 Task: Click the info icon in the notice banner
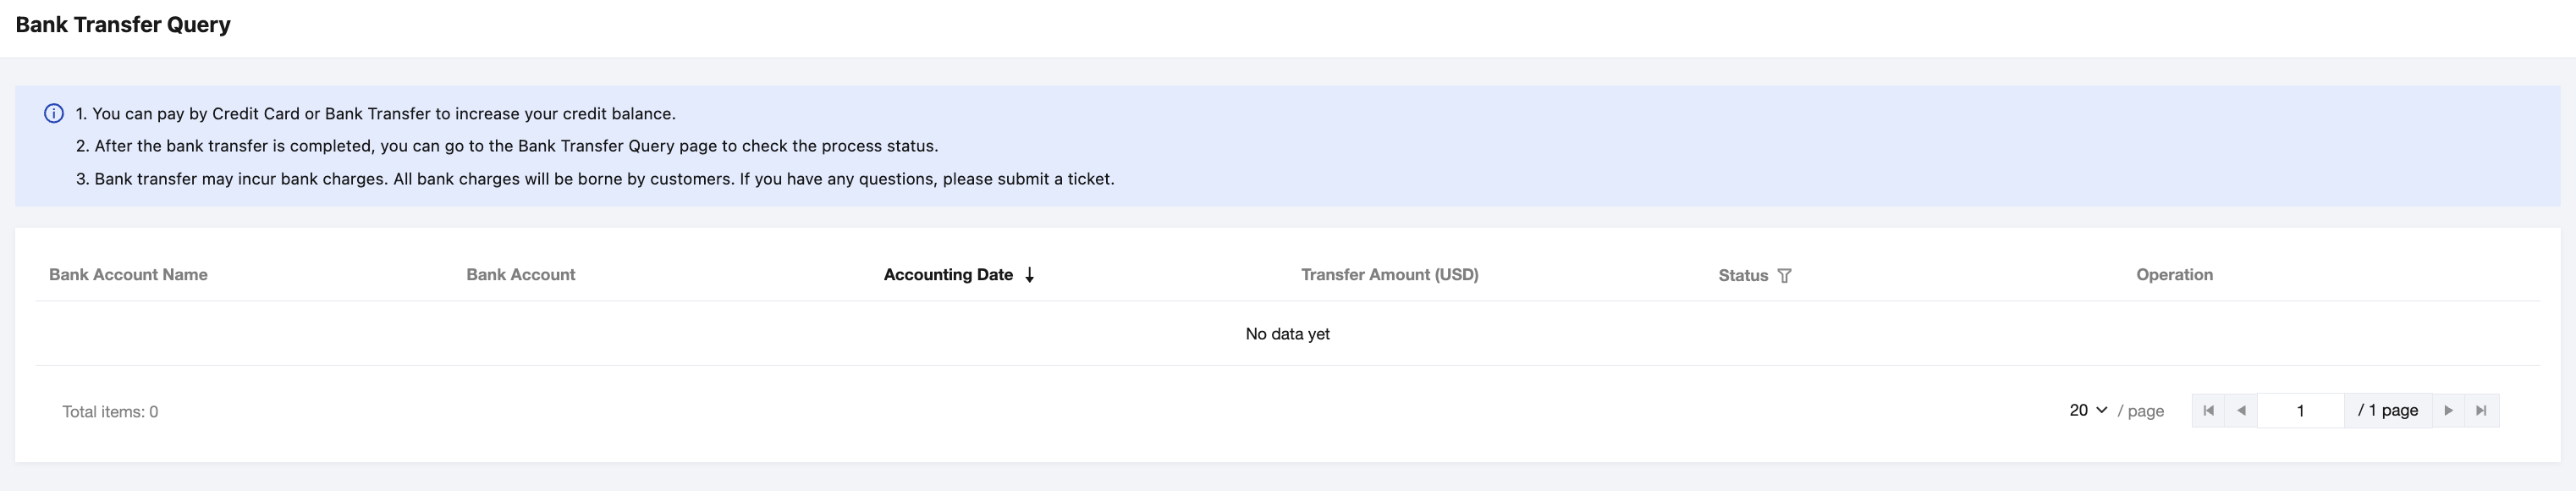point(54,114)
